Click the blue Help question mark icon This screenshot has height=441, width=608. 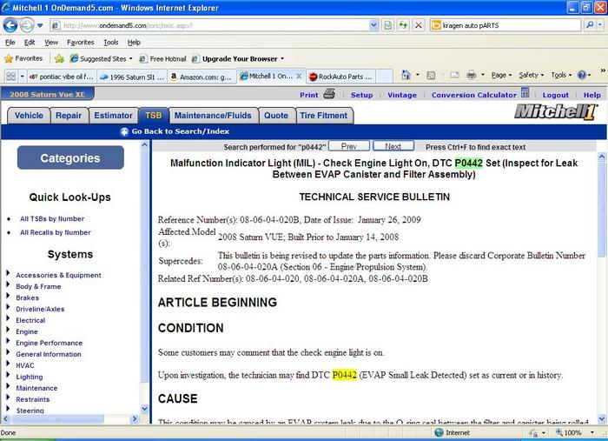(x=582, y=75)
